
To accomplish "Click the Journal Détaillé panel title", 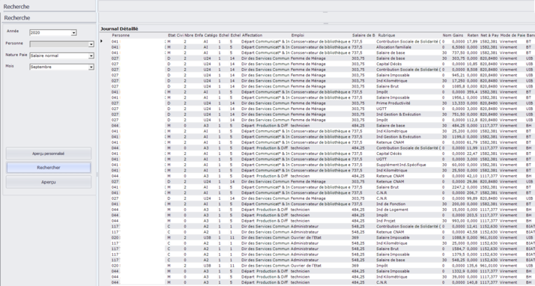I will pyautogui.click(x=119, y=29).
